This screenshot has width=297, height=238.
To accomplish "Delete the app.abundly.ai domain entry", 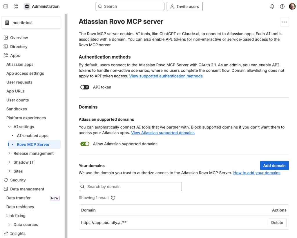I will coord(277,222).
